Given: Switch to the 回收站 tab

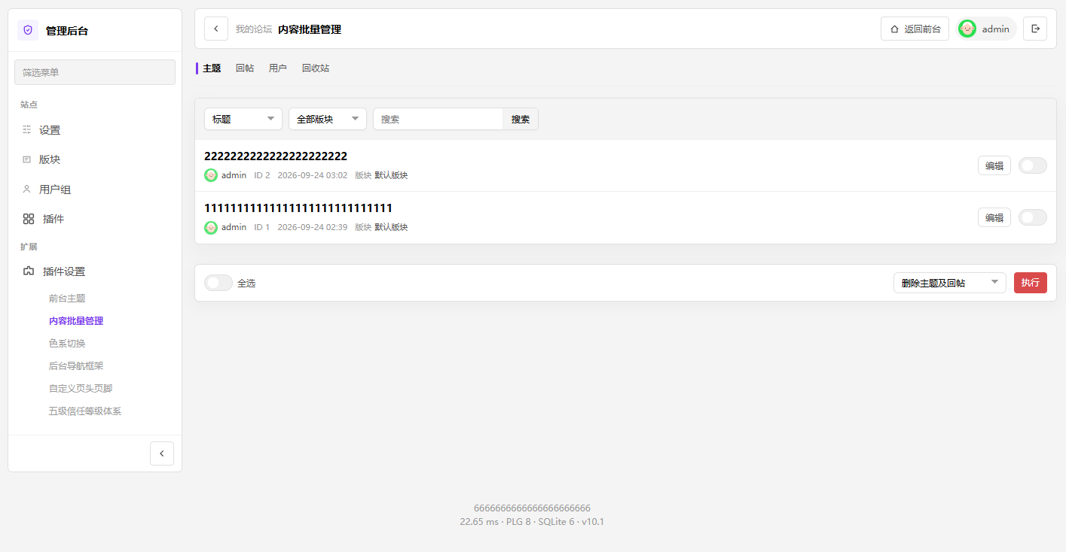Looking at the screenshot, I should [x=316, y=68].
